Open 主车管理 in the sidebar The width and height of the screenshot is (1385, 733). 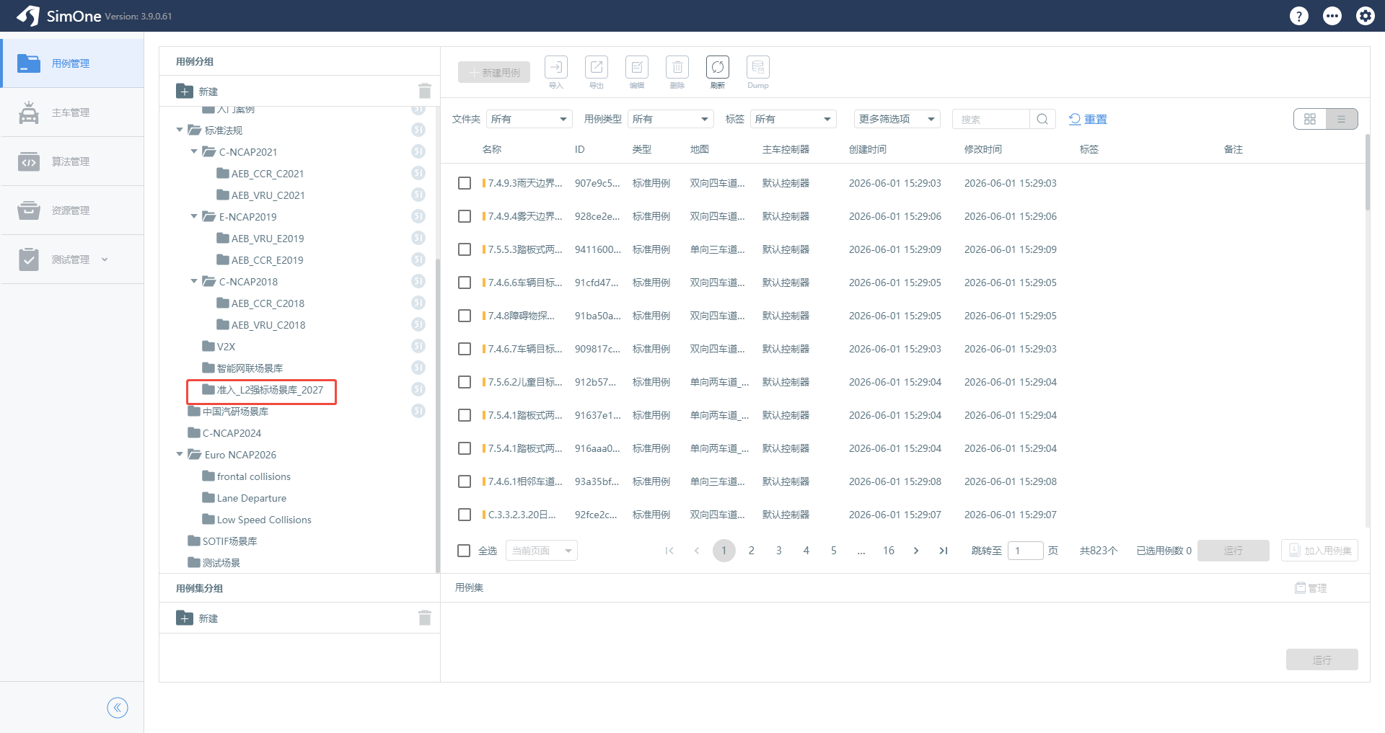point(72,112)
